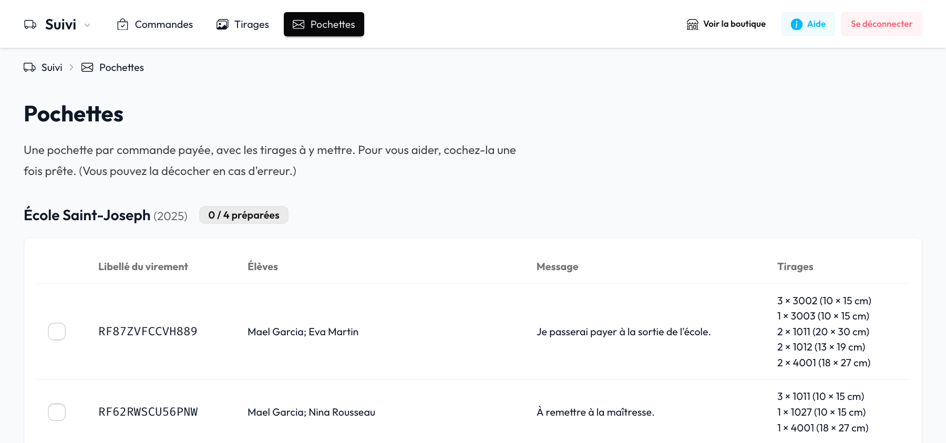
Task: Click tirage line 2 × 4001 (18 × 27 cm)
Action: coord(824,363)
